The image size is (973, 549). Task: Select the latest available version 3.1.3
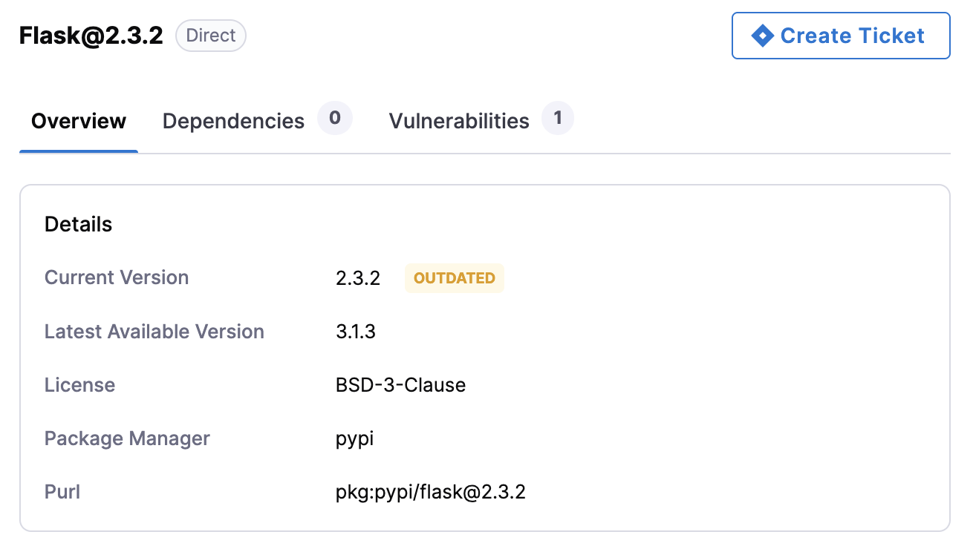356,332
